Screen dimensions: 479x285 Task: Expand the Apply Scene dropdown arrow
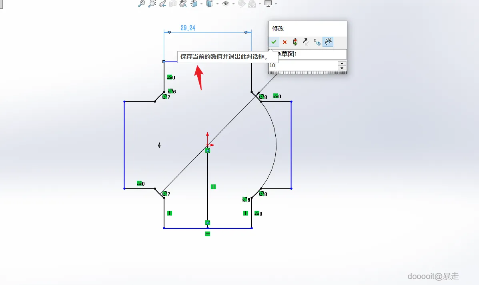pos(260,4)
